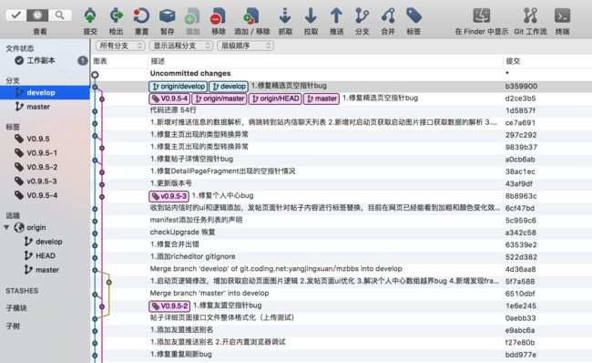
Task: Open the 层级顺序 ordering dropdown
Action: pos(245,46)
